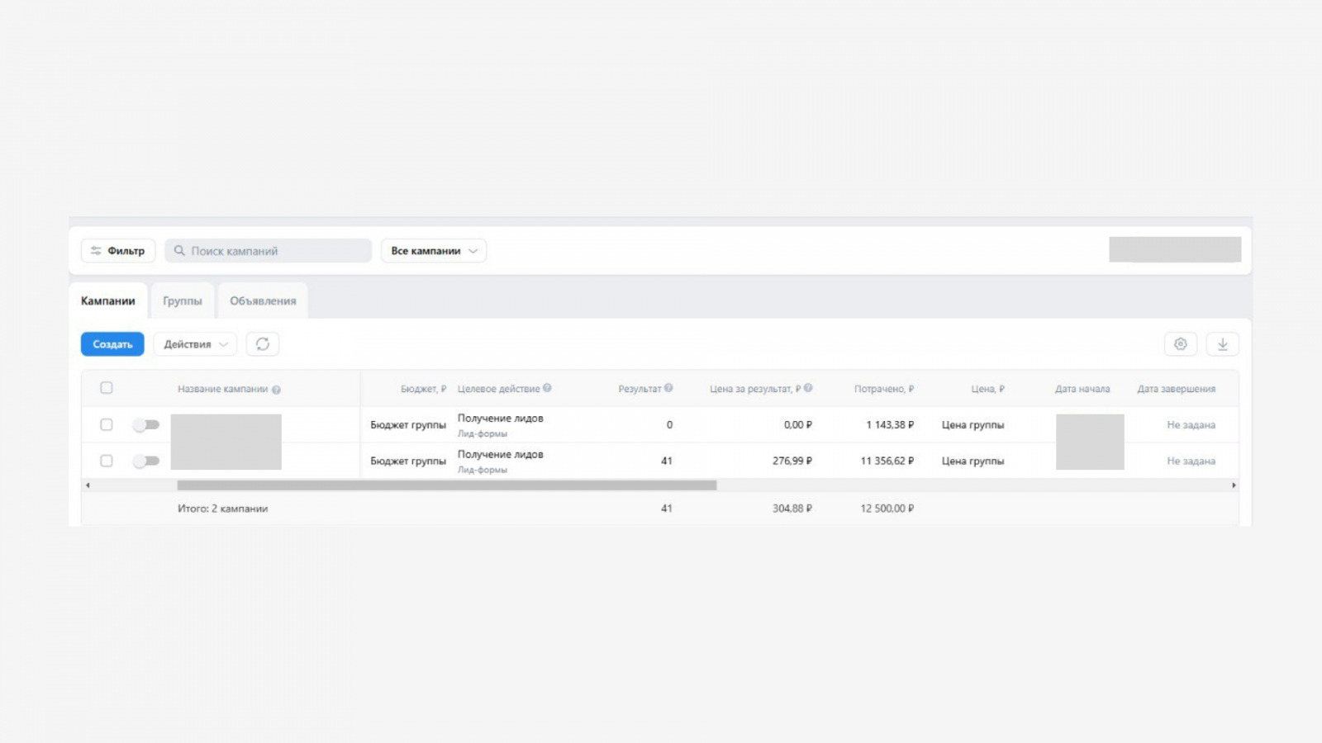This screenshot has width=1322, height=743.
Task: Click the horizontal table scrollbar
Action: pyautogui.click(x=446, y=485)
